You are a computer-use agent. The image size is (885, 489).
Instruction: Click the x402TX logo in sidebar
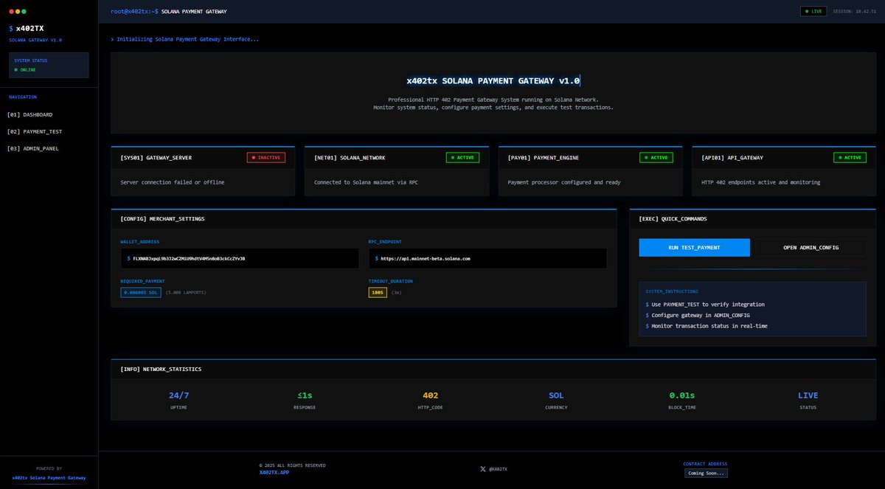[x=27, y=28]
